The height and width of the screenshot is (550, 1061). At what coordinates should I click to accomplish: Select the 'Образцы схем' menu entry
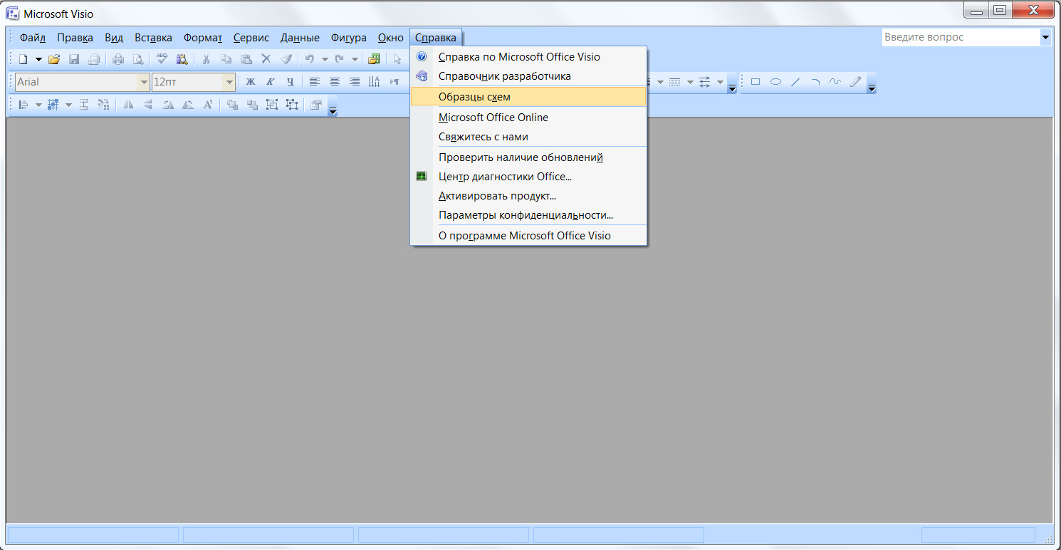(x=474, y=96)
